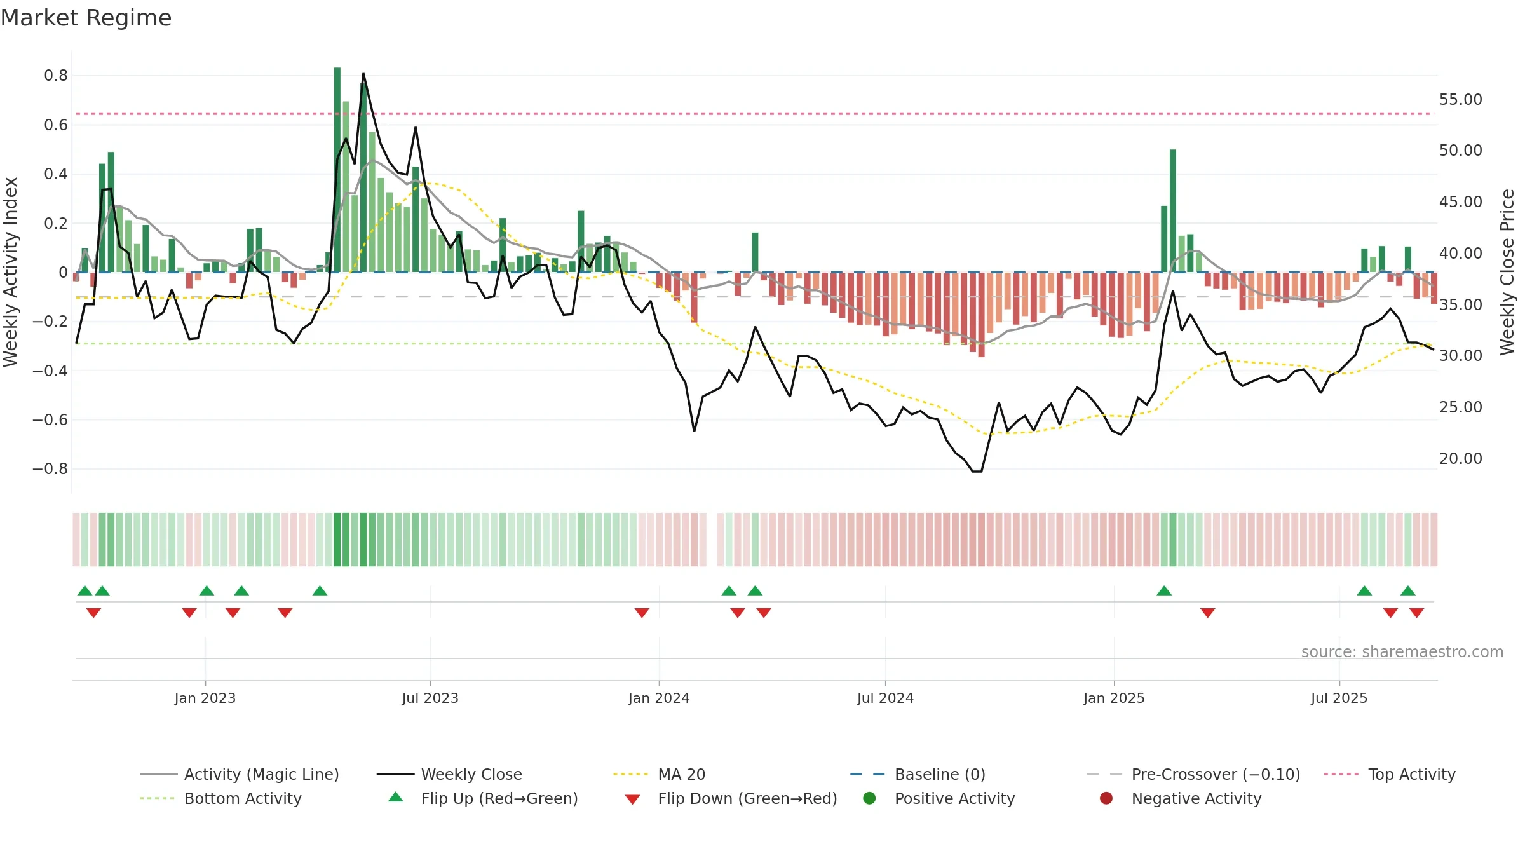Click the Flip Down marker just before Jan 2024
Image resolution: width=1525 pixels, height=858 pixels.
coord(642,613)
